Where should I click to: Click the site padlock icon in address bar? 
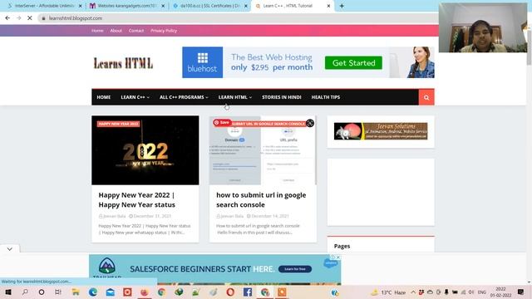[x=43, y=18]
